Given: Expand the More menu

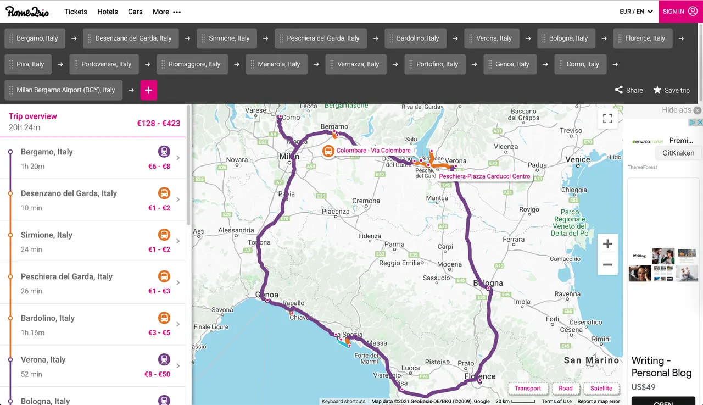Looking at the screenshot, I should [166, 12].
